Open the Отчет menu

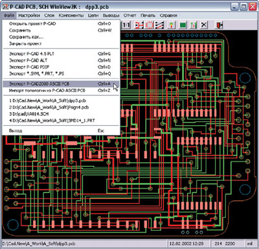pos(129,16)
